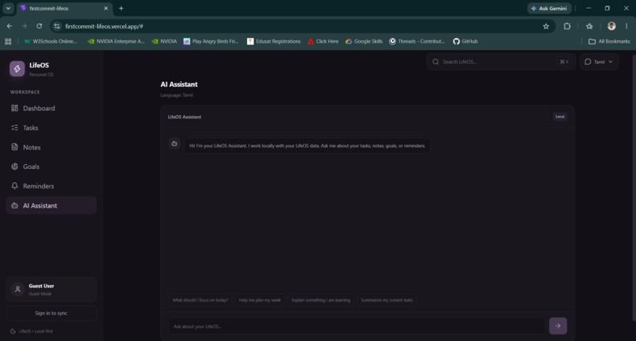Click the 'Language: Tamil' subtitle text
Screen dimensions: 636x341
point(177,95)
